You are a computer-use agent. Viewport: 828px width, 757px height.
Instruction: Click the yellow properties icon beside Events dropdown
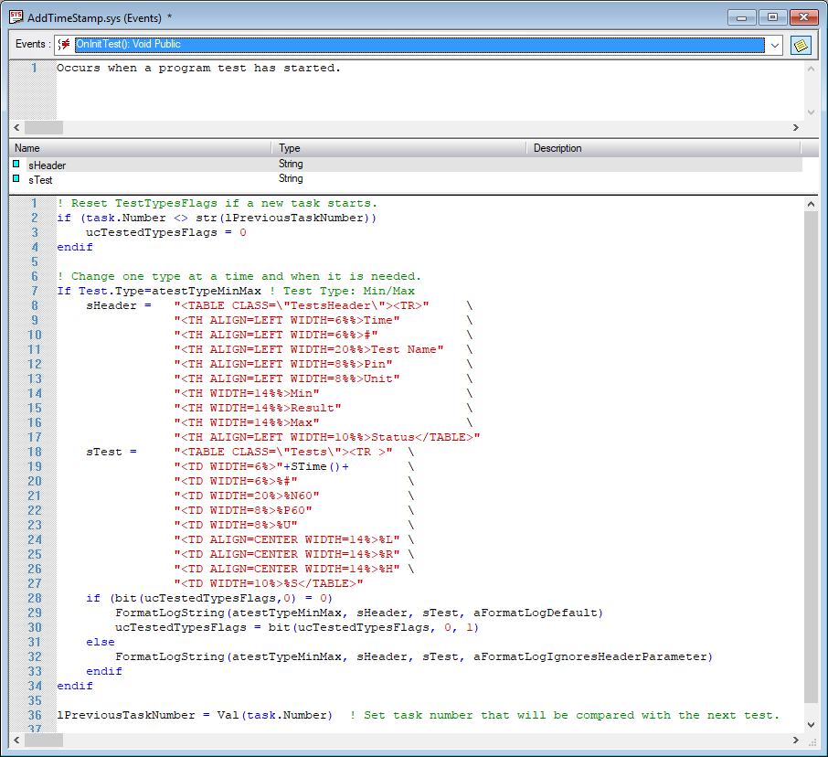[801, 45]
